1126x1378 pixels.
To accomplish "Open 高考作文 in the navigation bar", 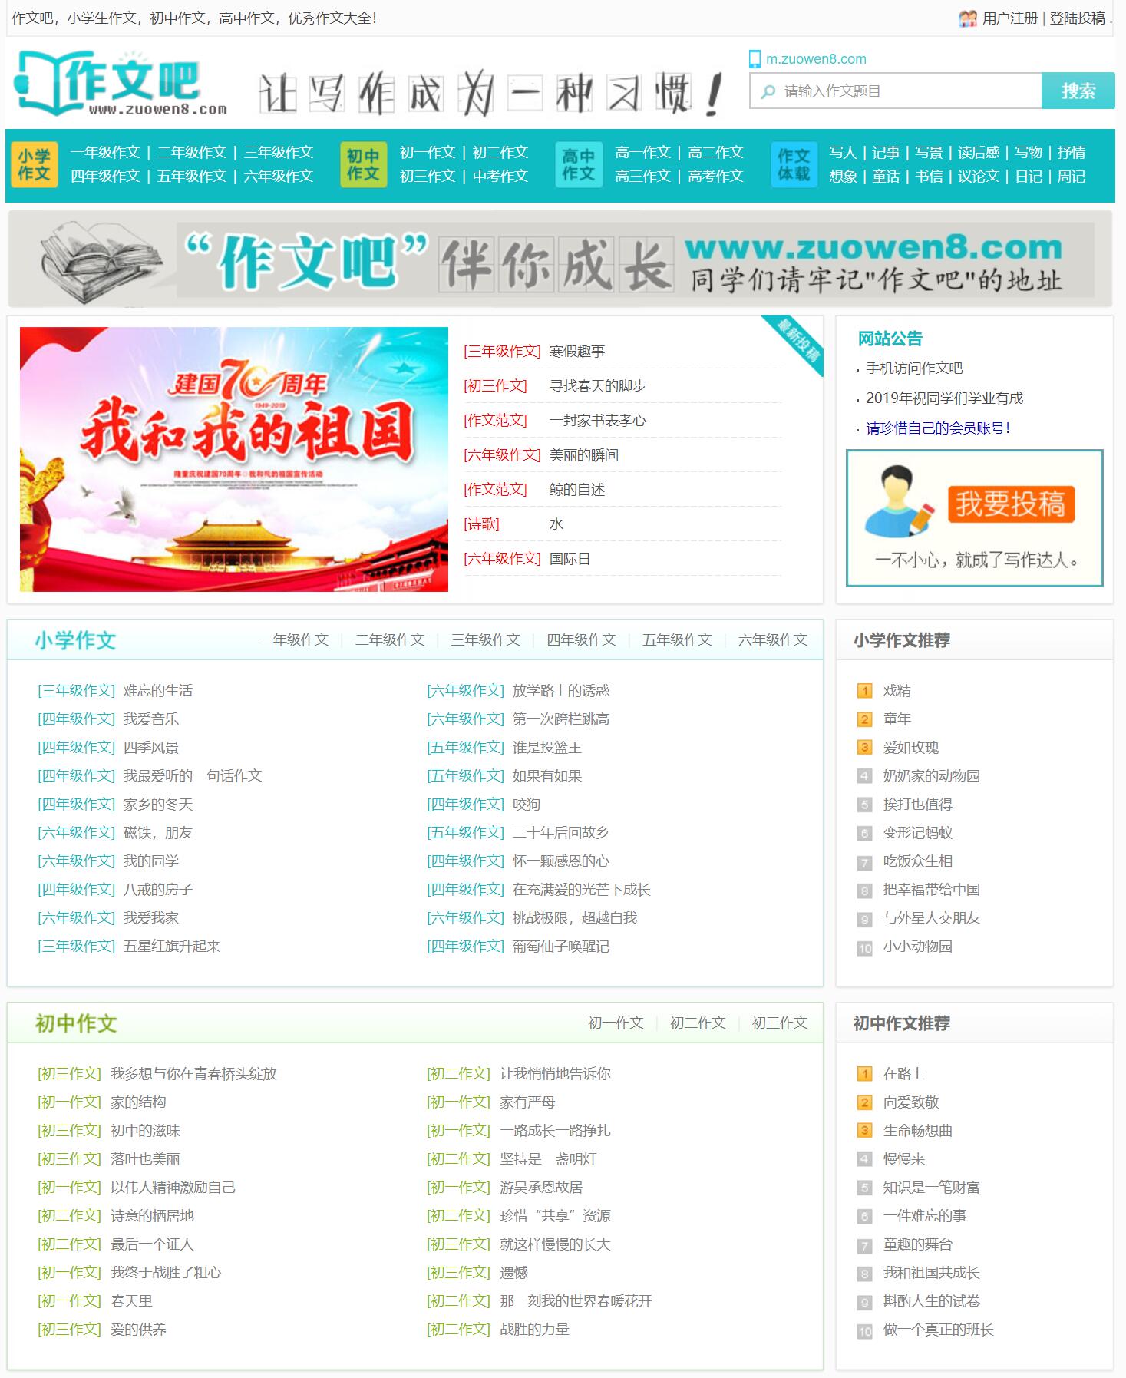I will coord(715,177).
